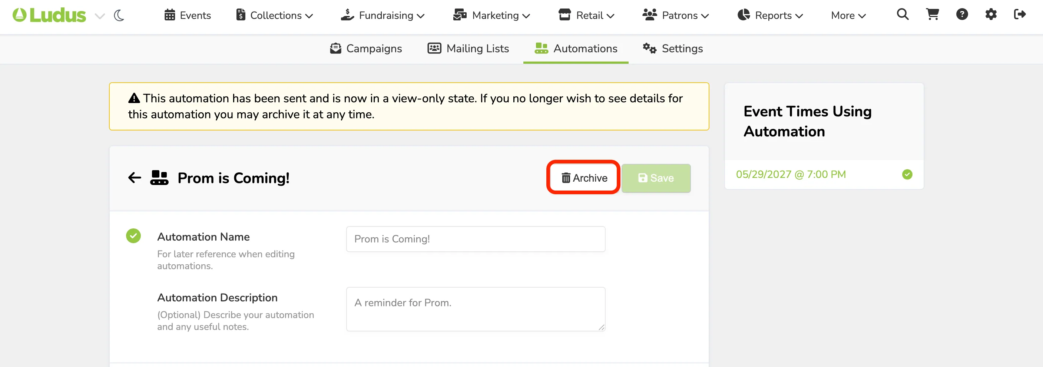Expand the Reports dropdown

point(771,16)
